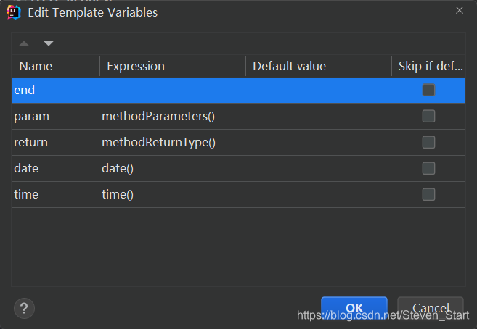The height and width of the screenshot is (329, 477).
Task: Click the default value cell for end
Action: pos(318,90)
